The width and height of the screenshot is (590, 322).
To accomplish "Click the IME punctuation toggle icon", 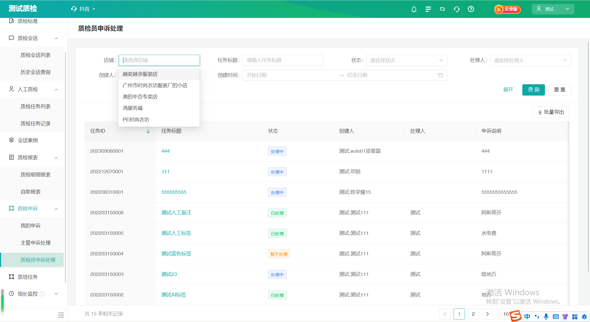I will (x=537, y=316).
